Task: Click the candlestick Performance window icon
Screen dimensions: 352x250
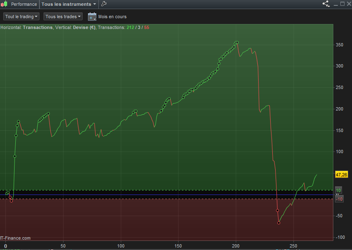Action: coord(4,4)
